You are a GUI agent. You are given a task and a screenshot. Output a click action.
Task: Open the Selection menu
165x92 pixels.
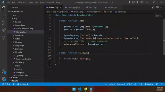click(x=22, y=2)
